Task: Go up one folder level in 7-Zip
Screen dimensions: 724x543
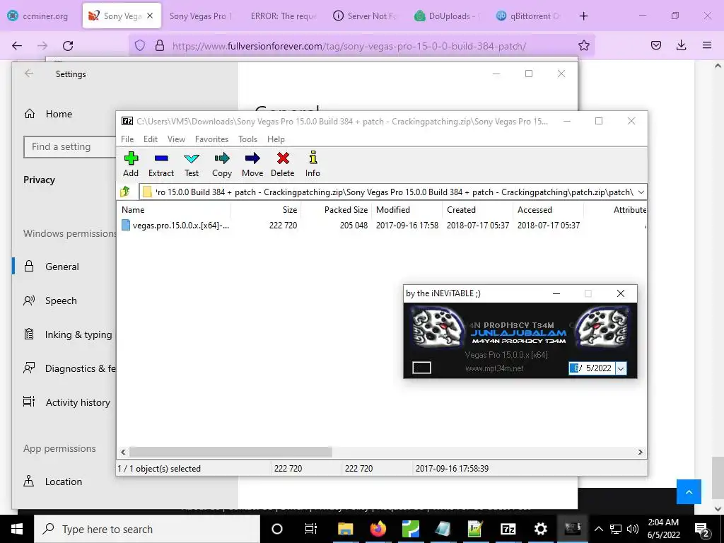Action: pyautogui.click(x=125, y=192)
